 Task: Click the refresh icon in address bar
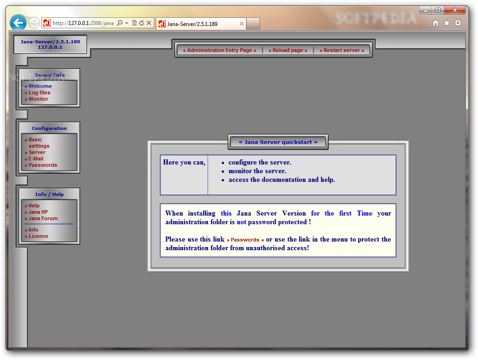pyautogui.click(x=142, y=23)
